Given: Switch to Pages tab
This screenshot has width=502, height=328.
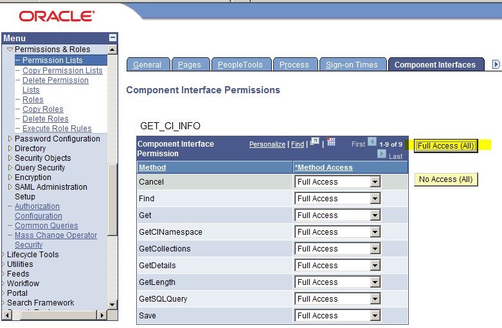Looking at the screenshot, I should (x=190, y=65).
